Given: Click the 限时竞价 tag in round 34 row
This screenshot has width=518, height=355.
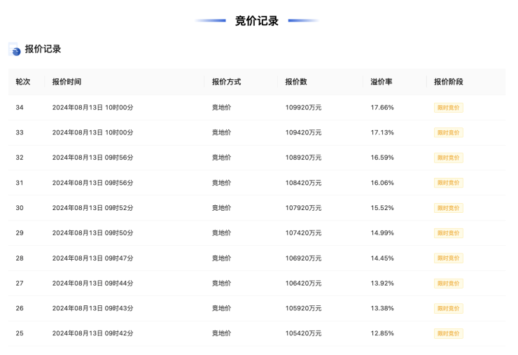Looking at the screenshot, I should point(448,108).
